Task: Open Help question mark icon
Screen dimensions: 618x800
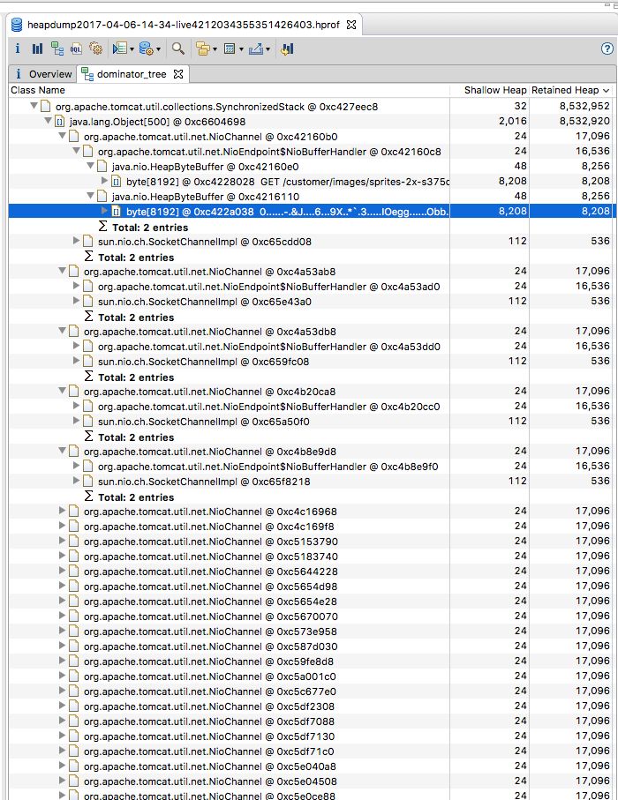Action: (x=607, y=49)
